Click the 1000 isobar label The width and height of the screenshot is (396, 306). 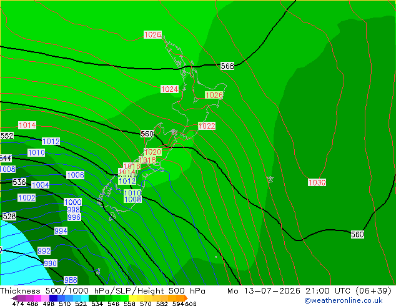pos(72,202)
